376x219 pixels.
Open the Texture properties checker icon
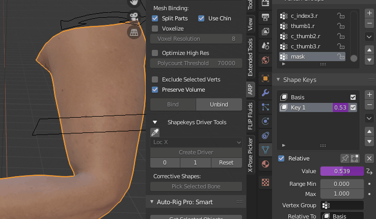pyautogui.click(x=265, y=182)
